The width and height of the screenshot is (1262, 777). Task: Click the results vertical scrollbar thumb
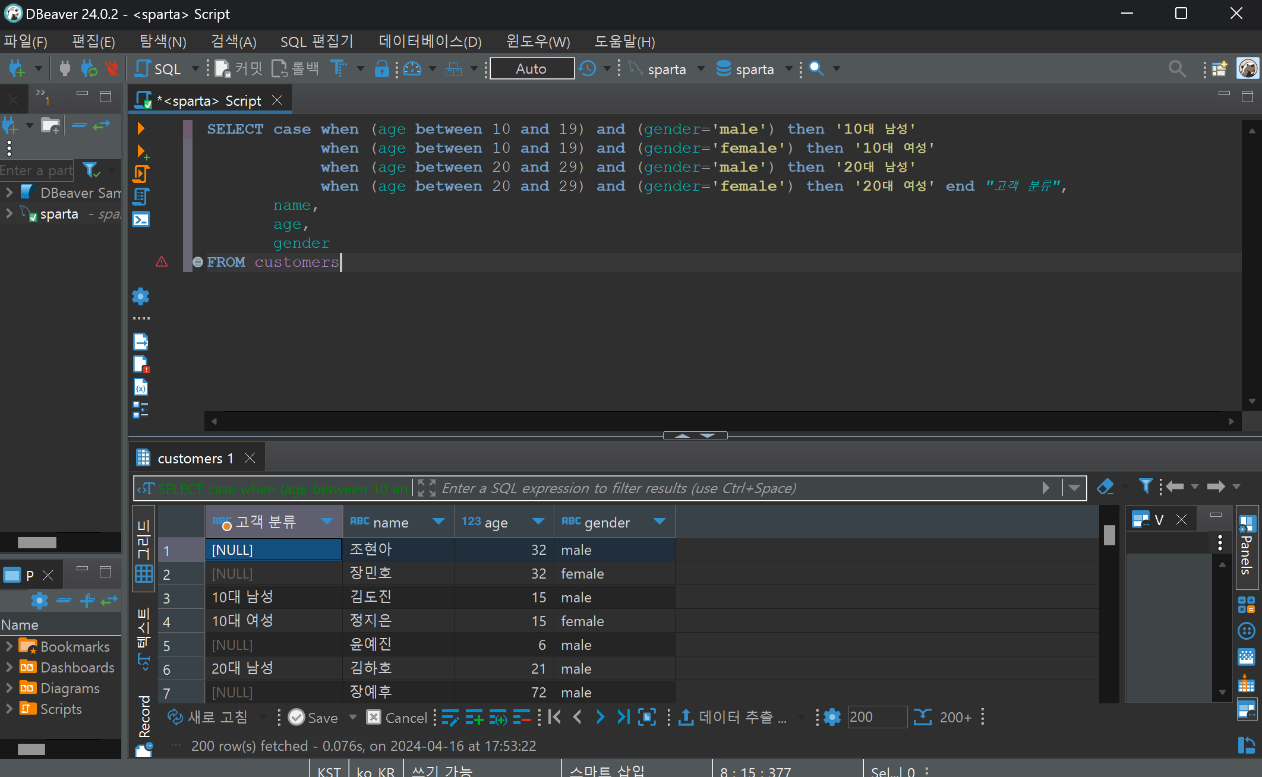click(1109, 535)
